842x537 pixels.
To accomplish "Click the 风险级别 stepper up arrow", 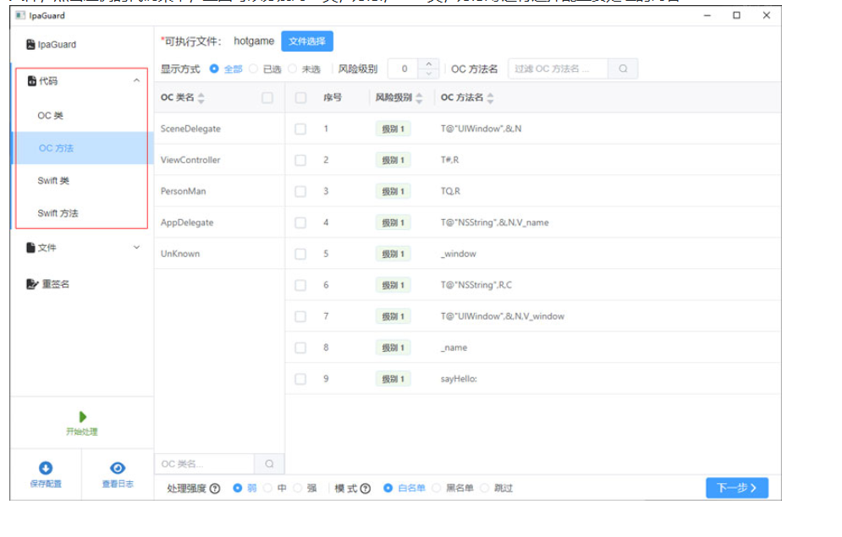I will click(x=429, y=63).
